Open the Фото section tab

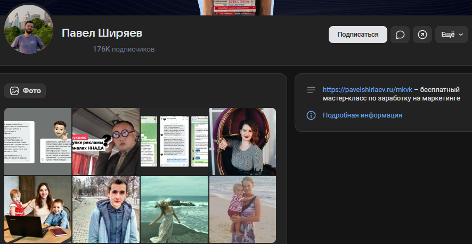click(x=25, y=91)
